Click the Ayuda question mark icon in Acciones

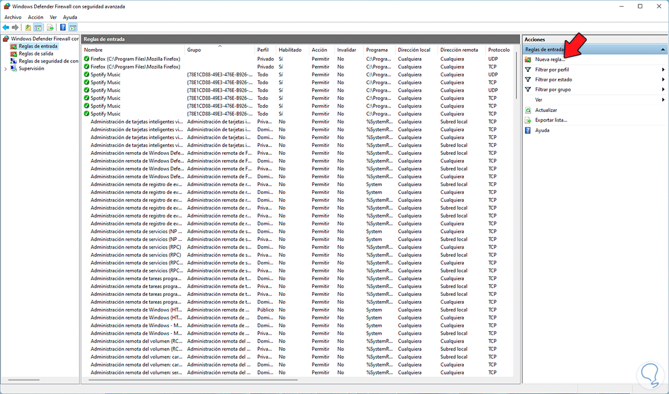(528, 130)
